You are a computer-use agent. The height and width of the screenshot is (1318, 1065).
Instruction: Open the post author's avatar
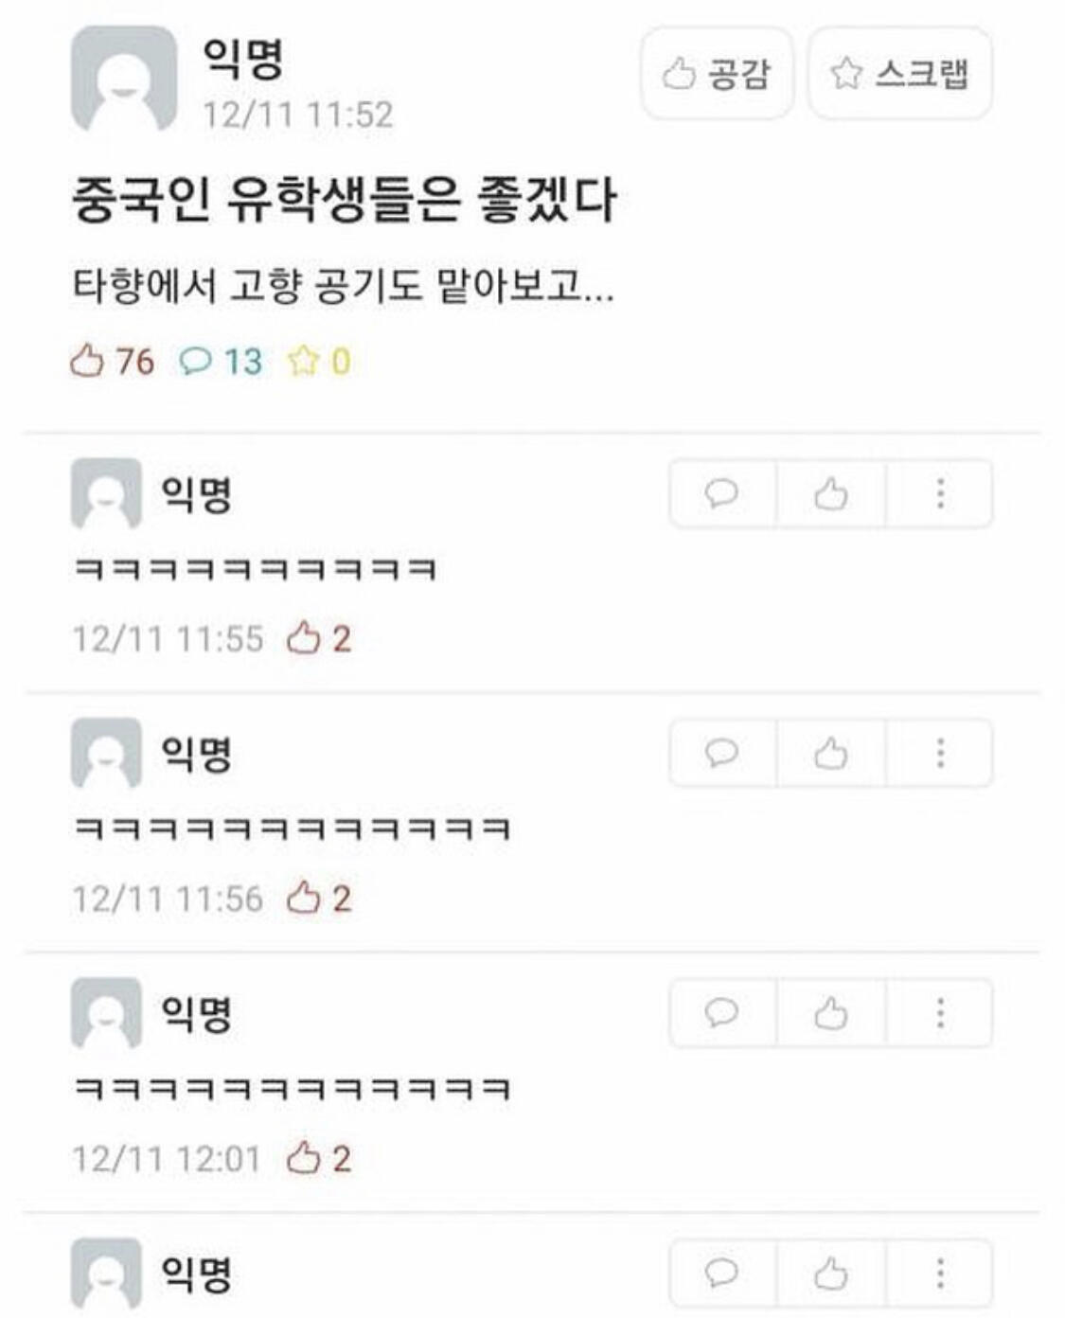coord(124,78)
